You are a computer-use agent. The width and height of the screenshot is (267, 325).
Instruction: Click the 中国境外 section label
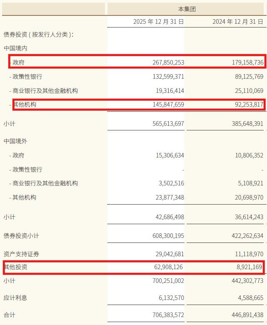15,141
